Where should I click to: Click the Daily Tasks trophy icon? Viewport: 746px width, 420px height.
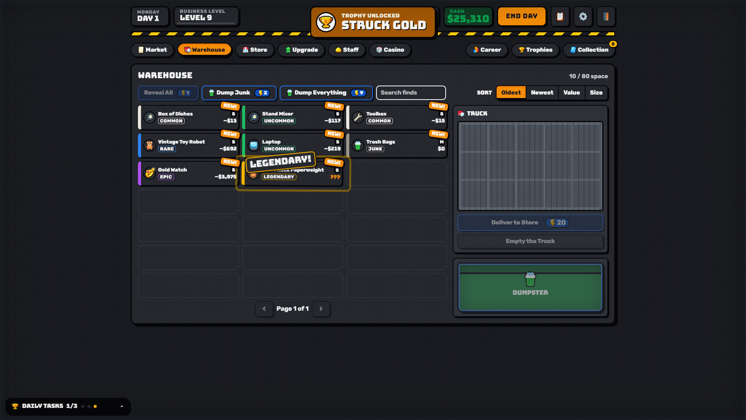15,406
